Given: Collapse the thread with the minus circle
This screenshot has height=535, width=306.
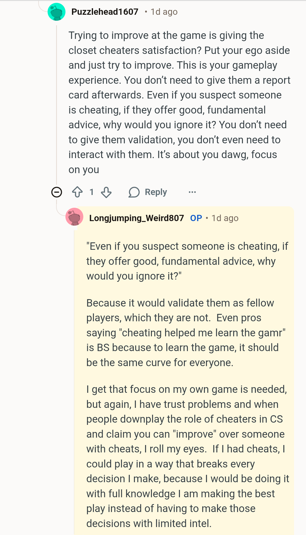Looking at the screenshot, I should point(57,192).
